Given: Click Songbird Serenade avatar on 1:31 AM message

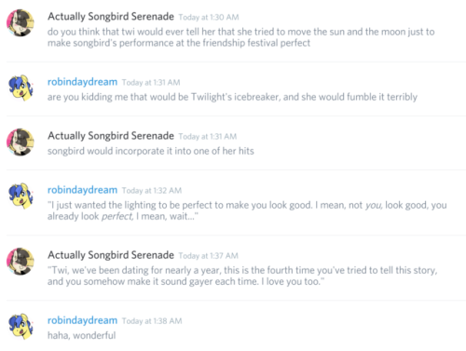Looking at the screenshot, I should pos(21,142).
